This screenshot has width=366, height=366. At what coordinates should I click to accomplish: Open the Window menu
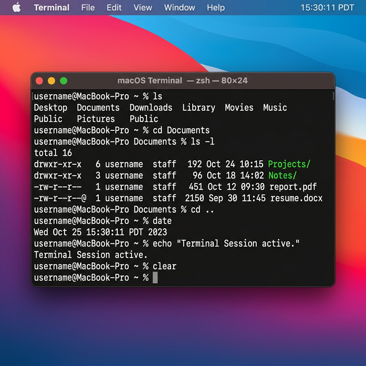pos(180,7)
